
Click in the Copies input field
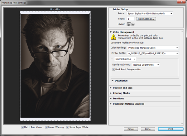coord(131,19)
